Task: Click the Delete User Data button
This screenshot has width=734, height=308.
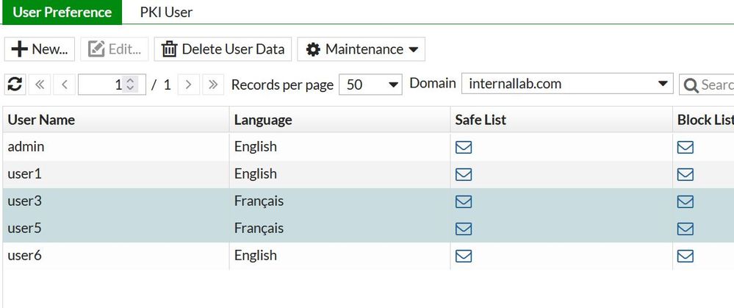Action: (223, 49)
